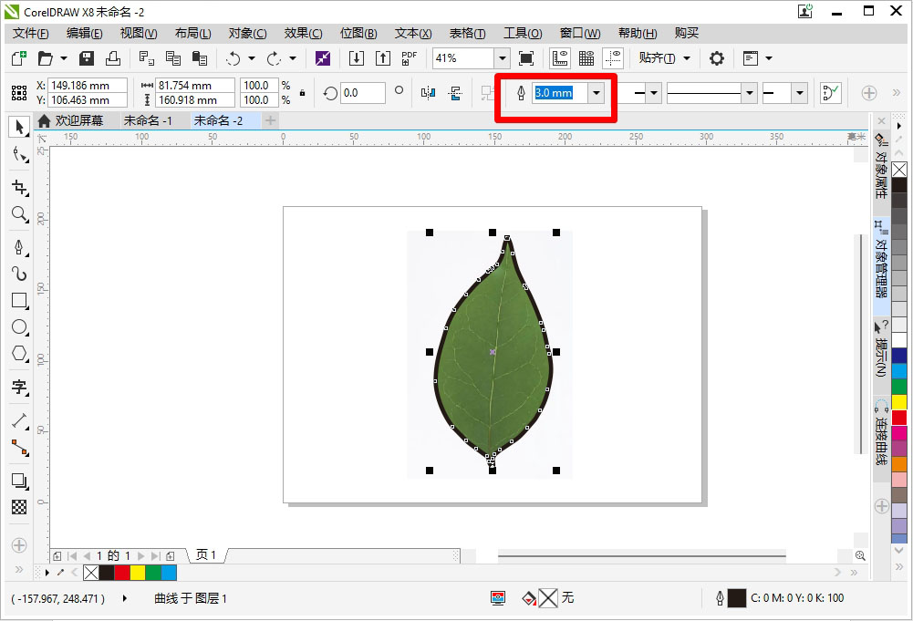Open the 编辑(E) menu
The height and width of the screenshot is (621, 913).
point(85,33)
